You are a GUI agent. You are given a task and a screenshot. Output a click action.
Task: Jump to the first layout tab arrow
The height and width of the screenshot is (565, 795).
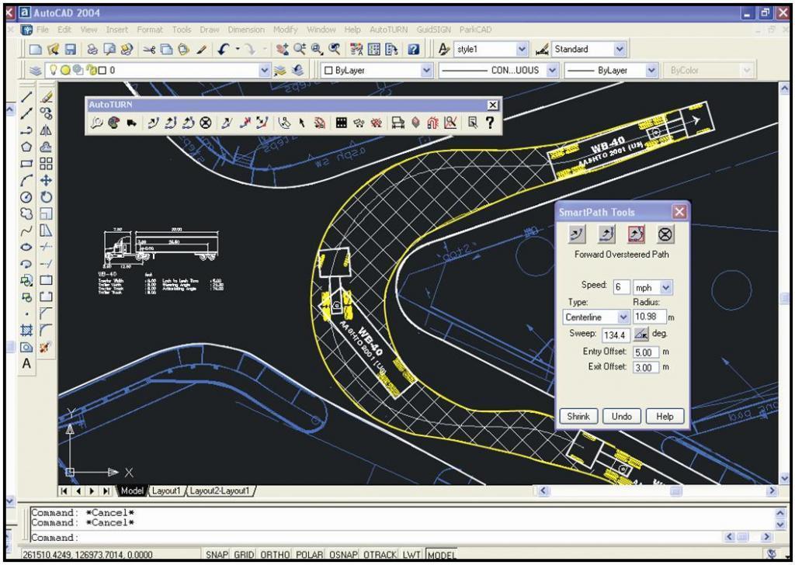tap(64, 490)
